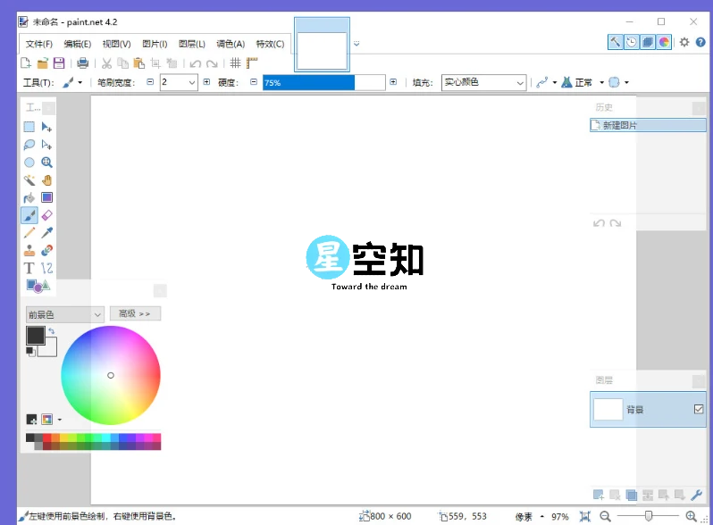
Task: Open the settings gear button
Action: pyautogui.click(x=684, y=42)
